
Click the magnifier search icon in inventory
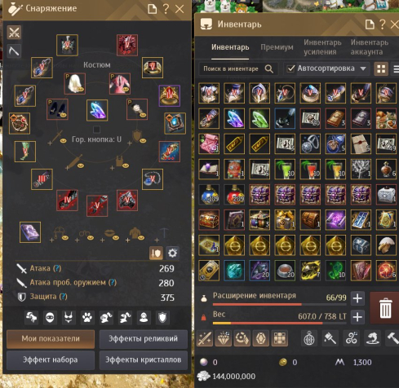point(268,68)
